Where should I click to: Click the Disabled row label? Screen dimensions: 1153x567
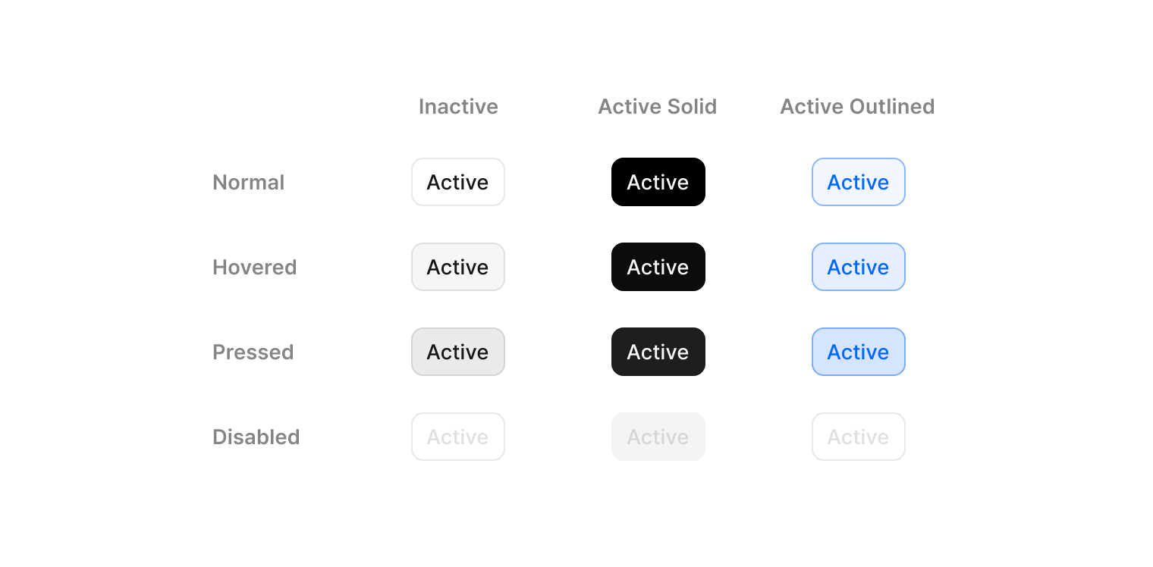coord(256,437)
